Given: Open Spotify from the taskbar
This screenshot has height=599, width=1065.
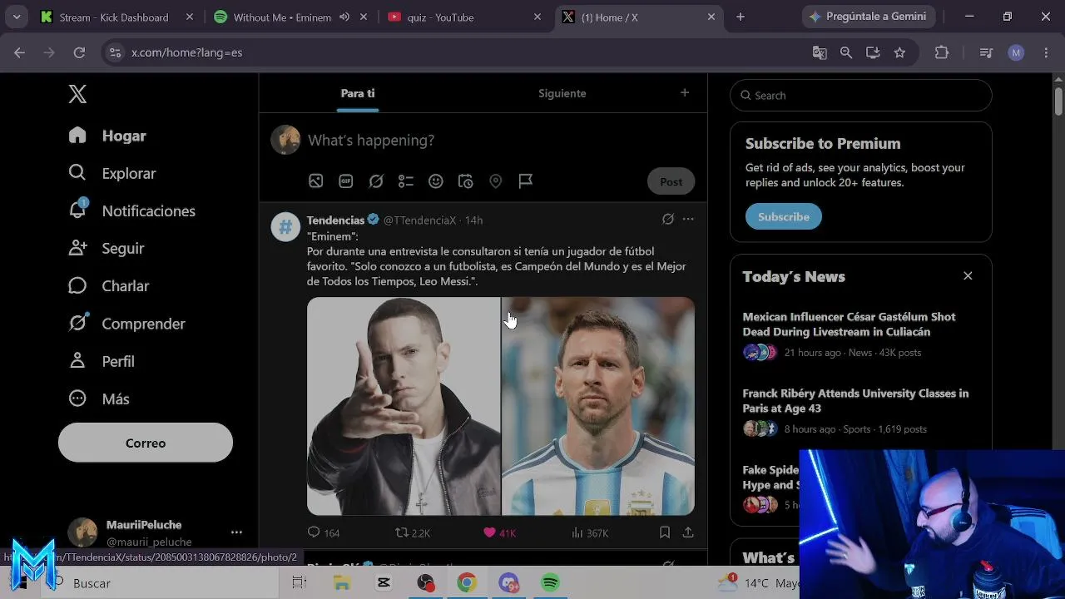Looking at the screenshot, I should coord(550,583).
